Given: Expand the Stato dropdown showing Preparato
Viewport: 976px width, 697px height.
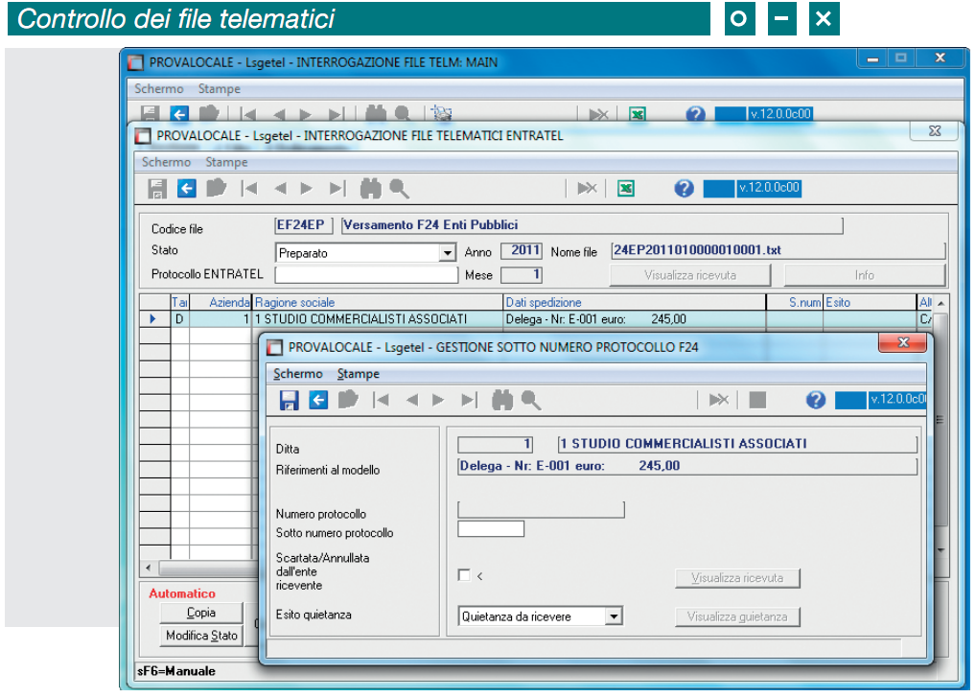Looking at the screenshot, I should (x=447, y=253).
